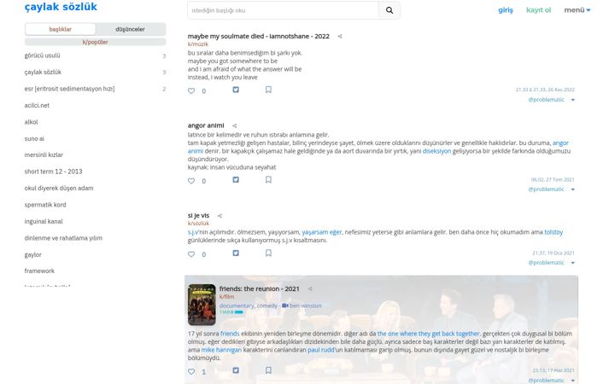This screenshot has width=615, height=384.
Task: Follow the tolstoy link
Action: click(x=553, y=232)
